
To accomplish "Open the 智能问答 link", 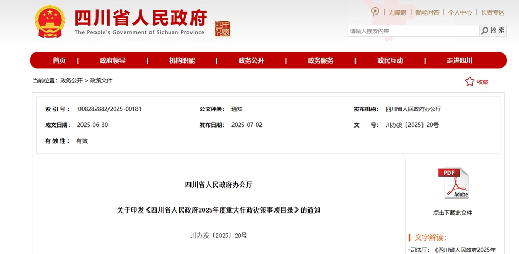I will coord(427,12).
